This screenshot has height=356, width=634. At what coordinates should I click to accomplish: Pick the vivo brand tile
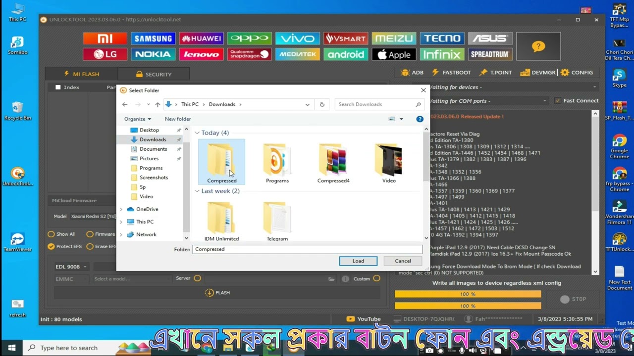click(298, 39)
